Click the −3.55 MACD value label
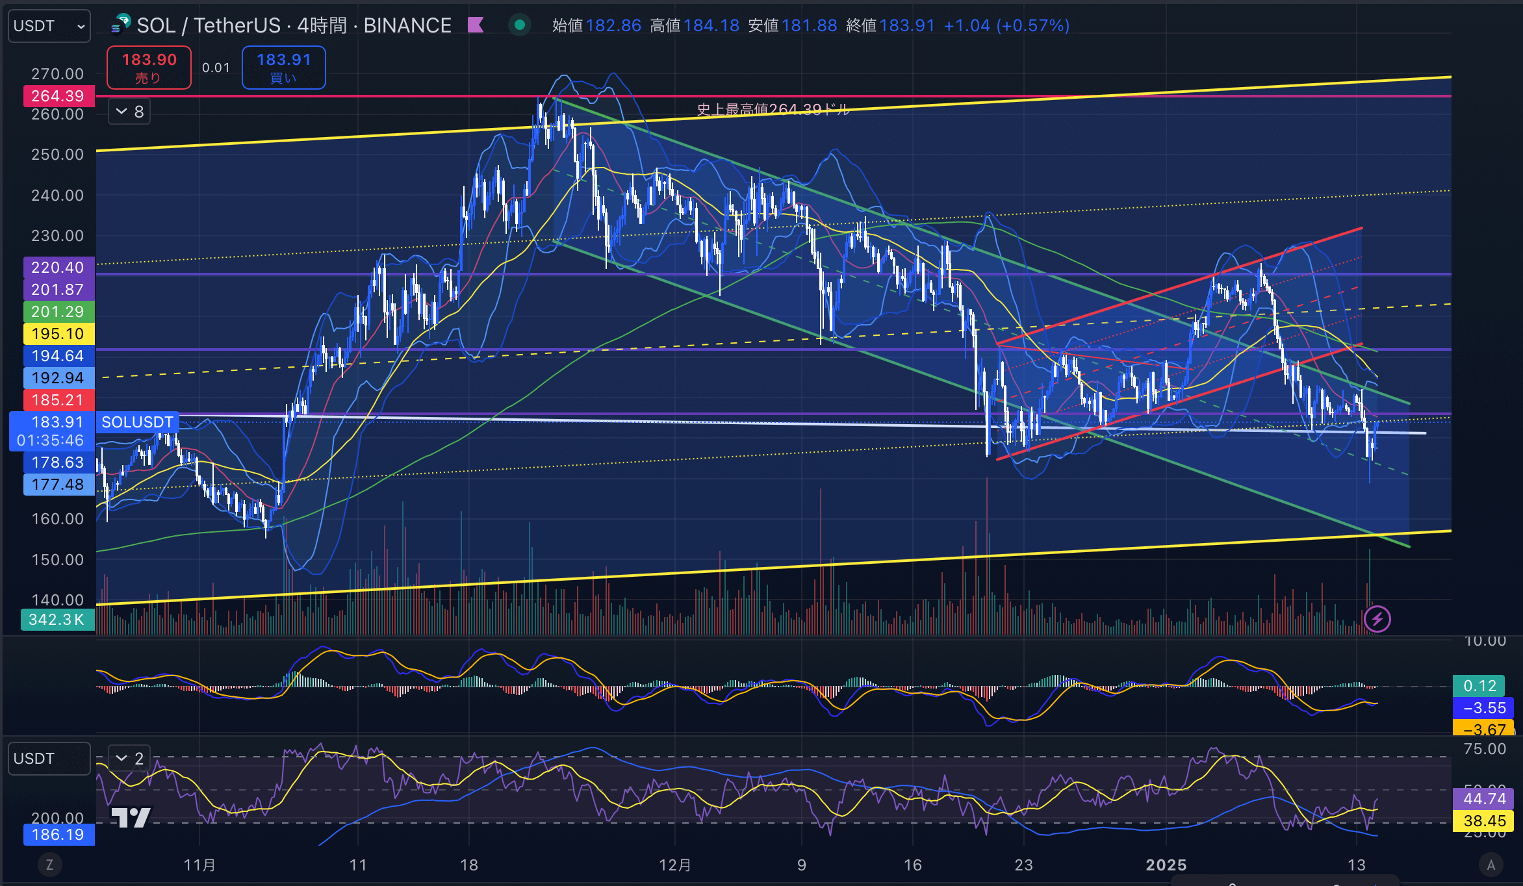 pyautogui.click(x=1484, y=708)
